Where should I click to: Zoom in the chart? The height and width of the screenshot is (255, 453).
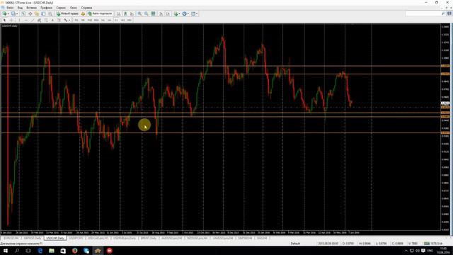point(139,13)
